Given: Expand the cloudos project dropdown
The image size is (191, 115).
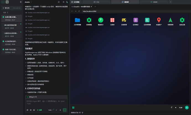Looking at the screenshot, I should (28, 2).
